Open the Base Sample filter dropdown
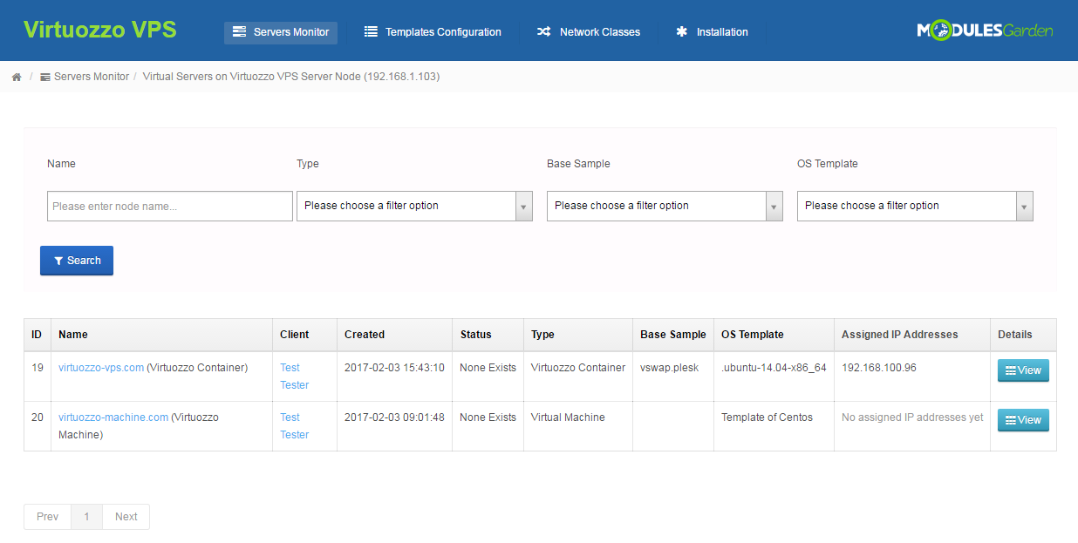 (x=665, y=207)
